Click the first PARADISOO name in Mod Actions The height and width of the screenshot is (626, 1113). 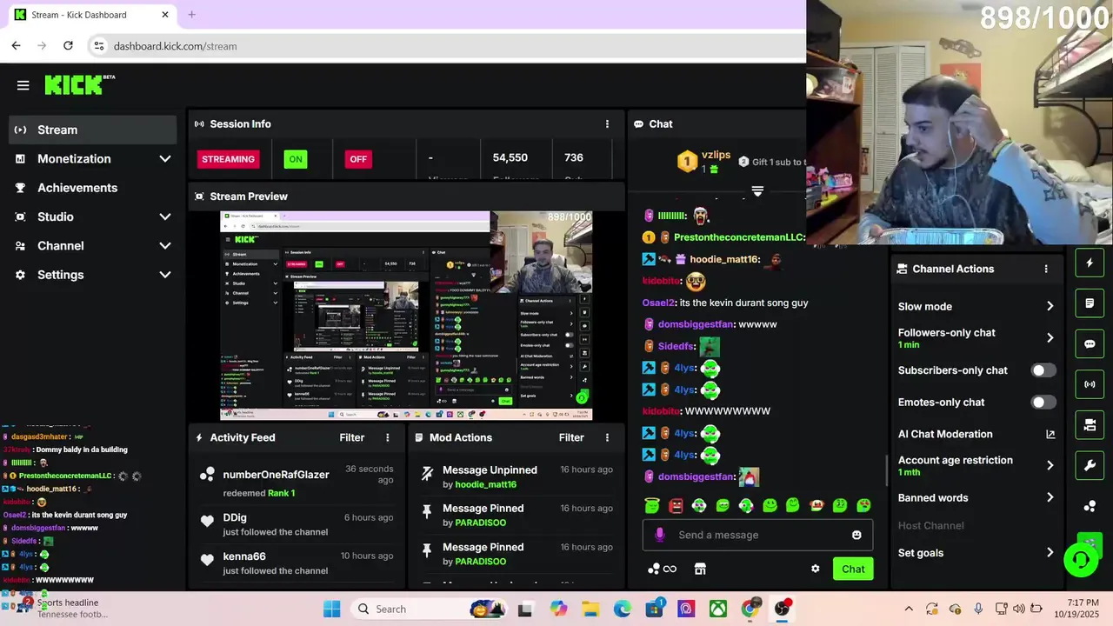[x=480, y=523]
